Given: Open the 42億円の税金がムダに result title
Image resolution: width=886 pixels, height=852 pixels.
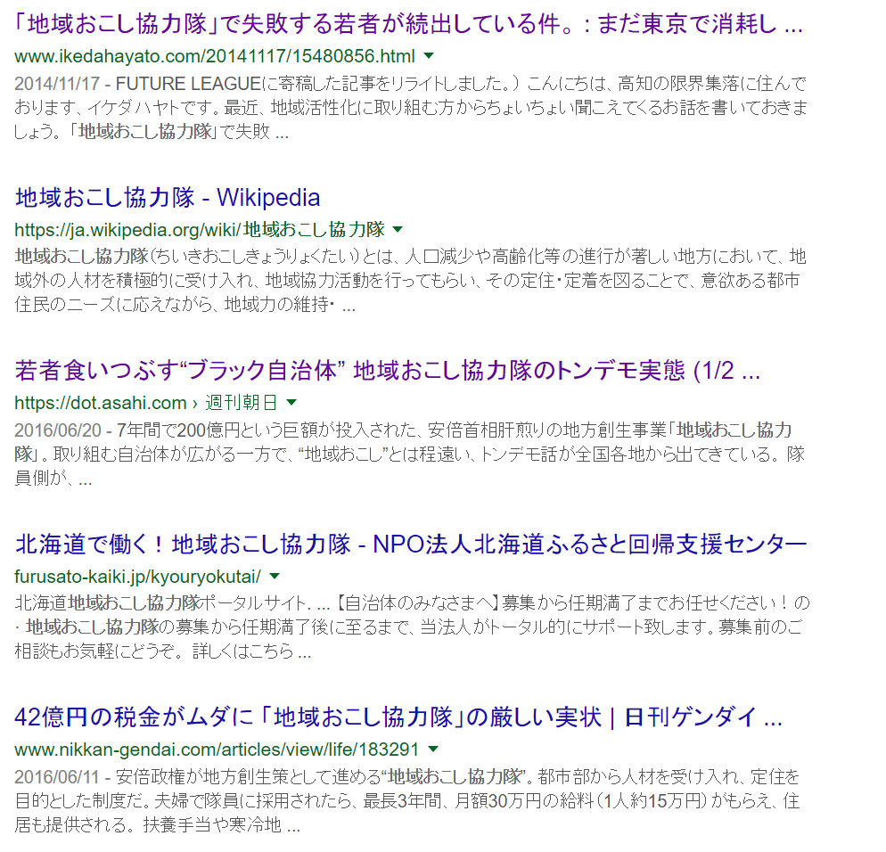Looking at the screenshot, I should 398,717.
